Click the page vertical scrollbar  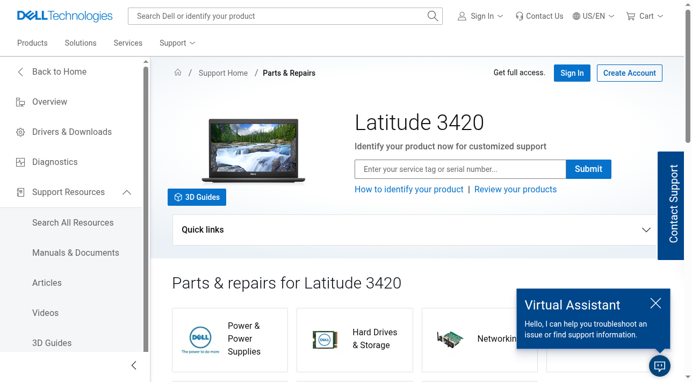coord(688,75)
